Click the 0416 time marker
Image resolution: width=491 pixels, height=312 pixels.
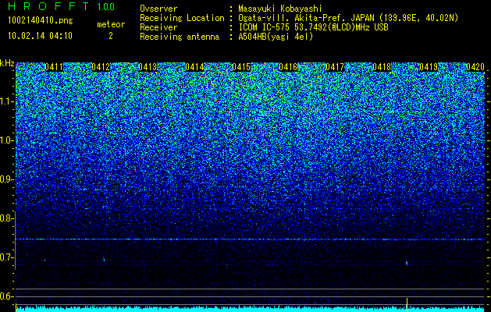click(x=288, y=67)
